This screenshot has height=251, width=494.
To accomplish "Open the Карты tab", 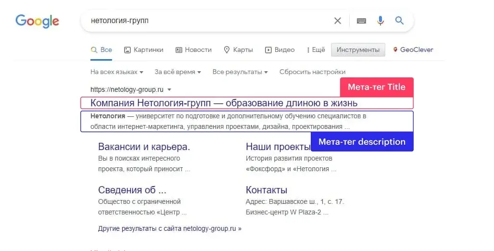I will point(238,50).
